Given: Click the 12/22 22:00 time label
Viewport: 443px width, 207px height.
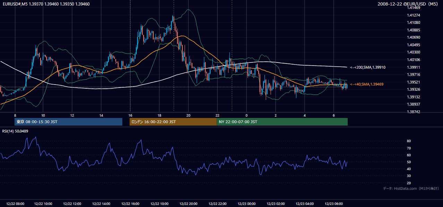Looking at the screenshot, I should point(218,204).
